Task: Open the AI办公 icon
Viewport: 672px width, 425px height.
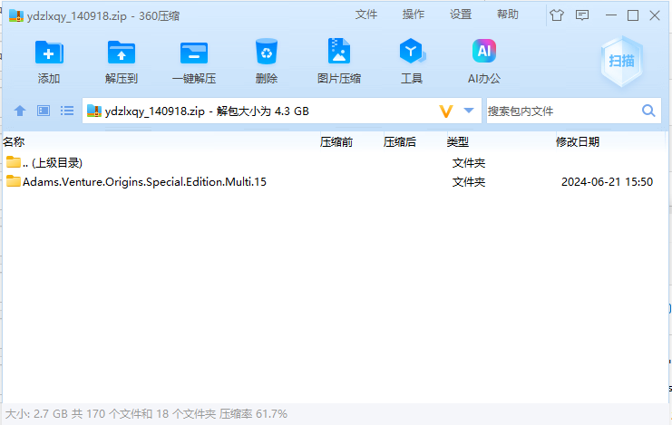Action: coord(484,51)
